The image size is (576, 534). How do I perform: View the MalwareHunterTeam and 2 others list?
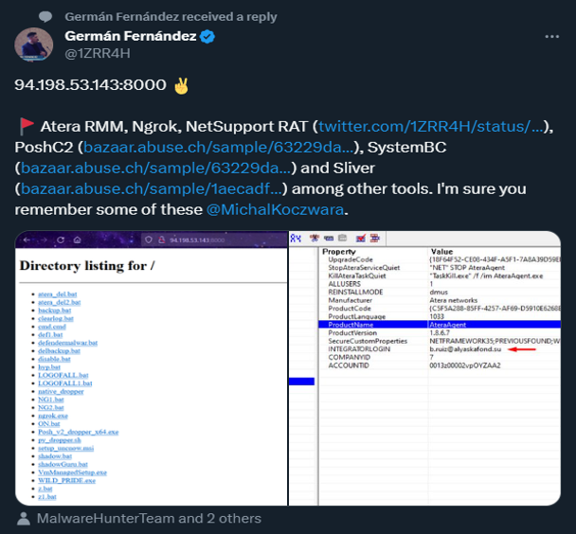pos(148,518)
